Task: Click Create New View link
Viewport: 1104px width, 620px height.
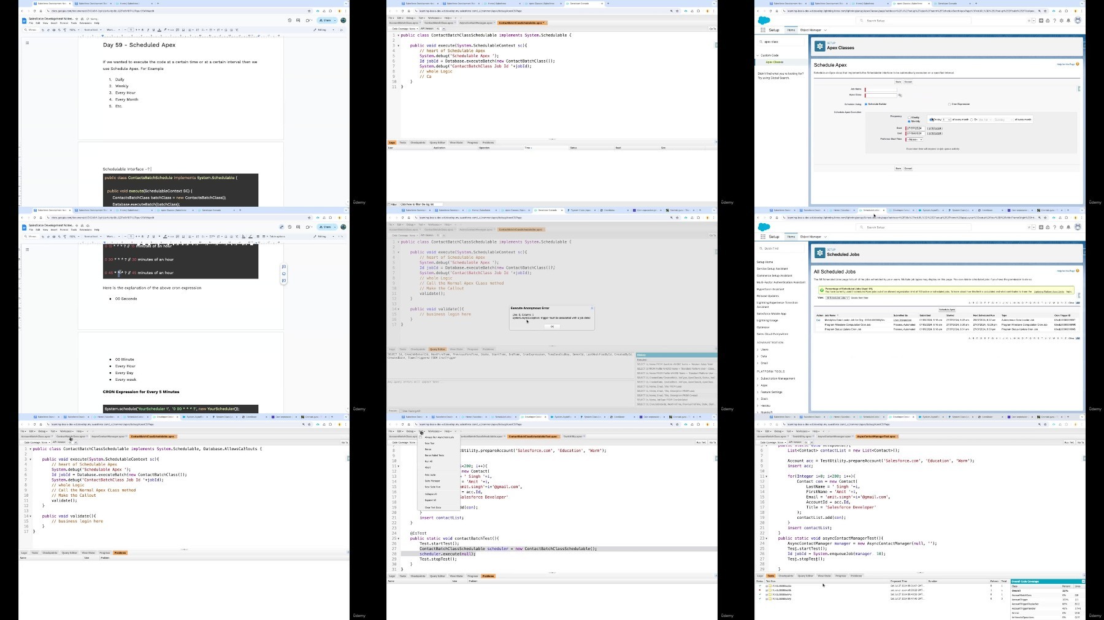Action: point(859,297)
